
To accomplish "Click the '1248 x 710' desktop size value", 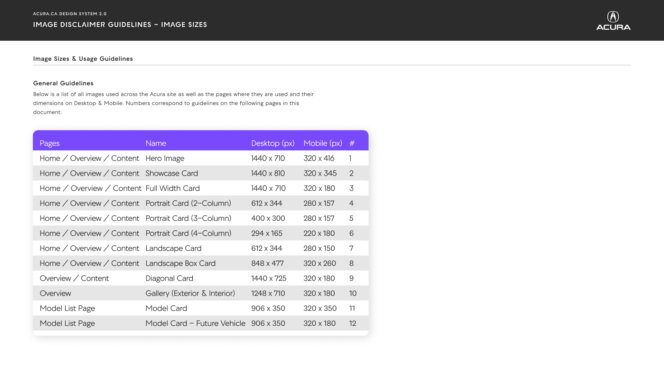I will [x=268, y=294].
